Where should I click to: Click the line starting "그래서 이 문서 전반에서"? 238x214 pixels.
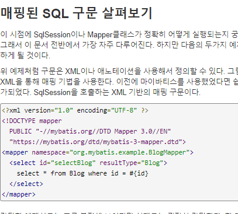[119, 45]
